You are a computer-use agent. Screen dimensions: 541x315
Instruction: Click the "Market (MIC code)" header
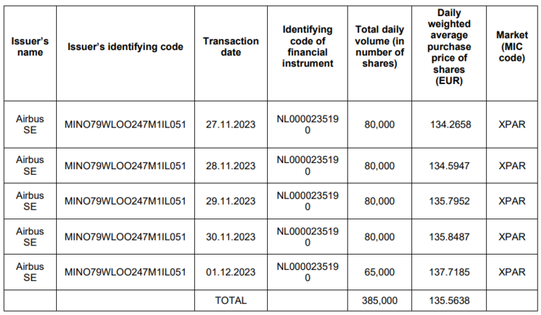coord(512,47)
